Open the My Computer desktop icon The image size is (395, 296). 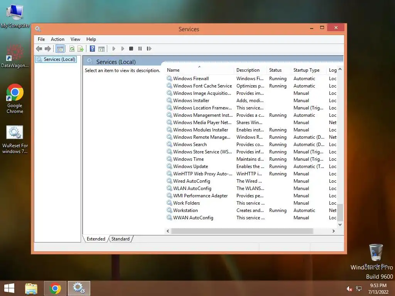[x=15, y=15]
